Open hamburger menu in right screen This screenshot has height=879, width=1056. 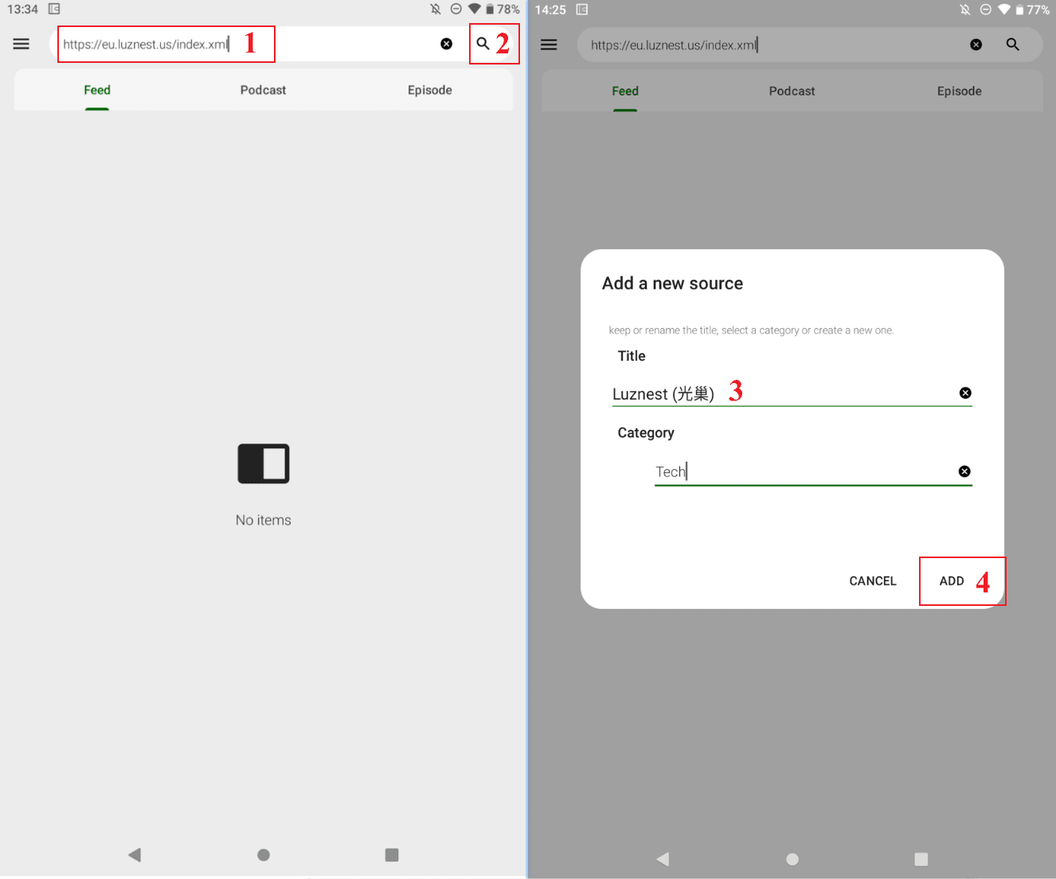pyautogui.click(x=549, y=45)
